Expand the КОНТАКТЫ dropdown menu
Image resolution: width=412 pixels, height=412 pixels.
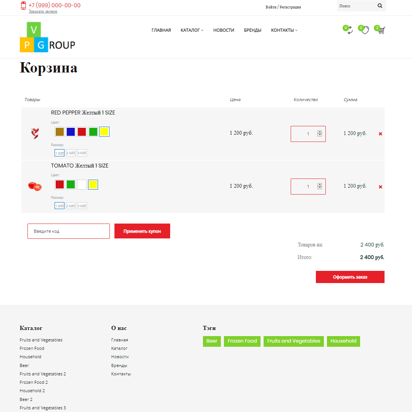coord(284,30)
